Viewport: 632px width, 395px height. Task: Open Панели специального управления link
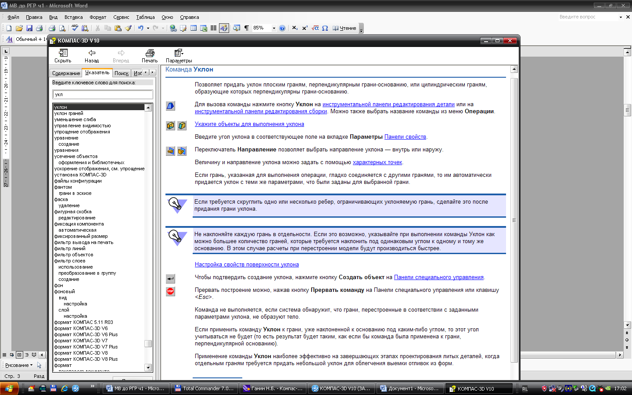[439, 277]
